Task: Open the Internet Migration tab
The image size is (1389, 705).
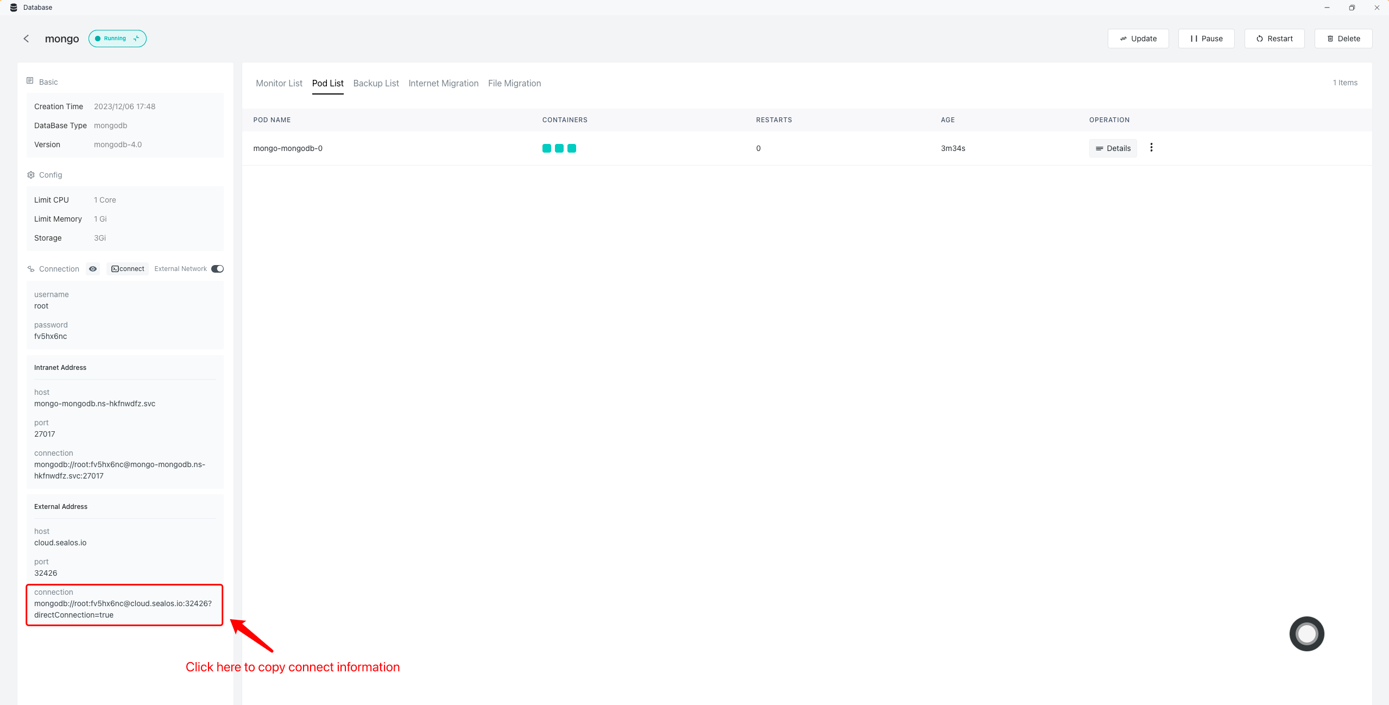Action: click(x=443, y=83)
